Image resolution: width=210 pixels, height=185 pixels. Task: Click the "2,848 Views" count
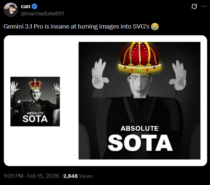coord(78,176)
